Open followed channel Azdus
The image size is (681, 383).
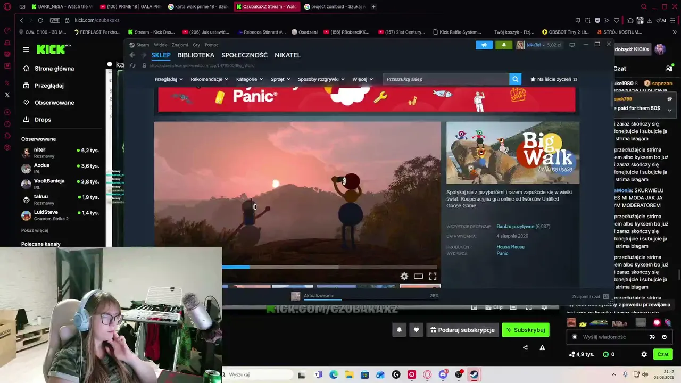point(60,169)
